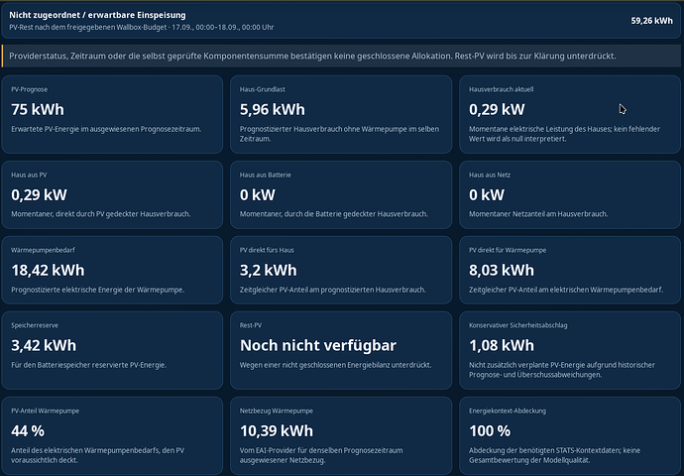Click the 18,42 kWh heat pump demand value

click(48, 270)
